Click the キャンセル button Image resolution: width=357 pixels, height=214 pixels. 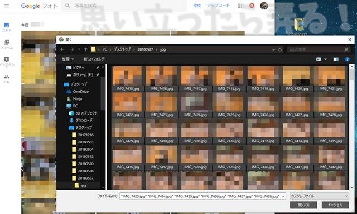(x=335, y=205)
